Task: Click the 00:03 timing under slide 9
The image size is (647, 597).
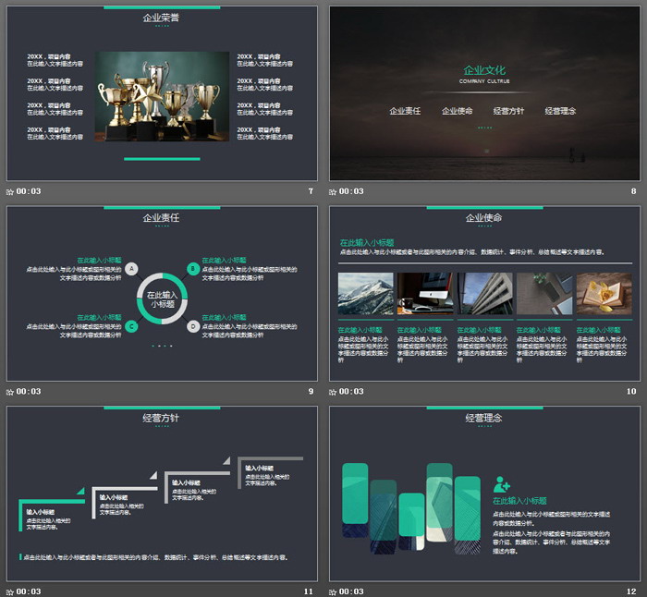Action: point(29,391)
